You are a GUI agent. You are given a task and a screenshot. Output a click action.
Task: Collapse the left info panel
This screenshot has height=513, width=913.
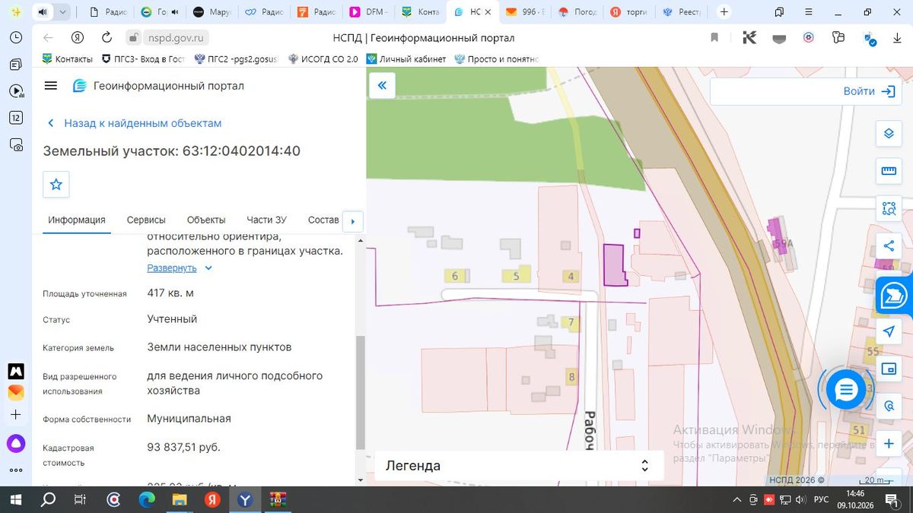382,86
